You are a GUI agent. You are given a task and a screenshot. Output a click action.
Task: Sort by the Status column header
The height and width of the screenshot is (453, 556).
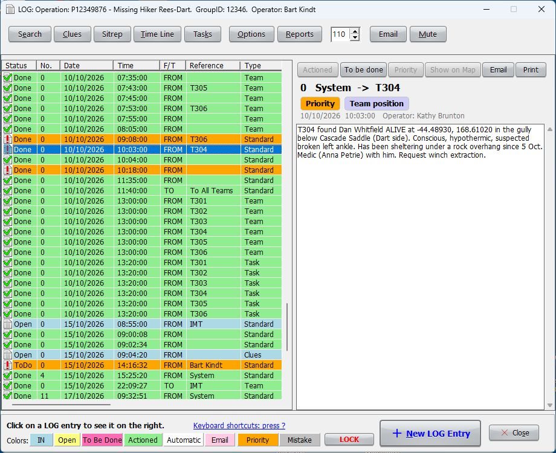(19, 66)
